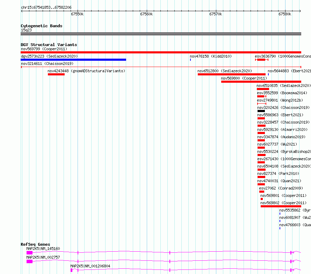Click nsv3202426 (Chaisson2019) label
The image size is (311, 274).
click(283, 108)
